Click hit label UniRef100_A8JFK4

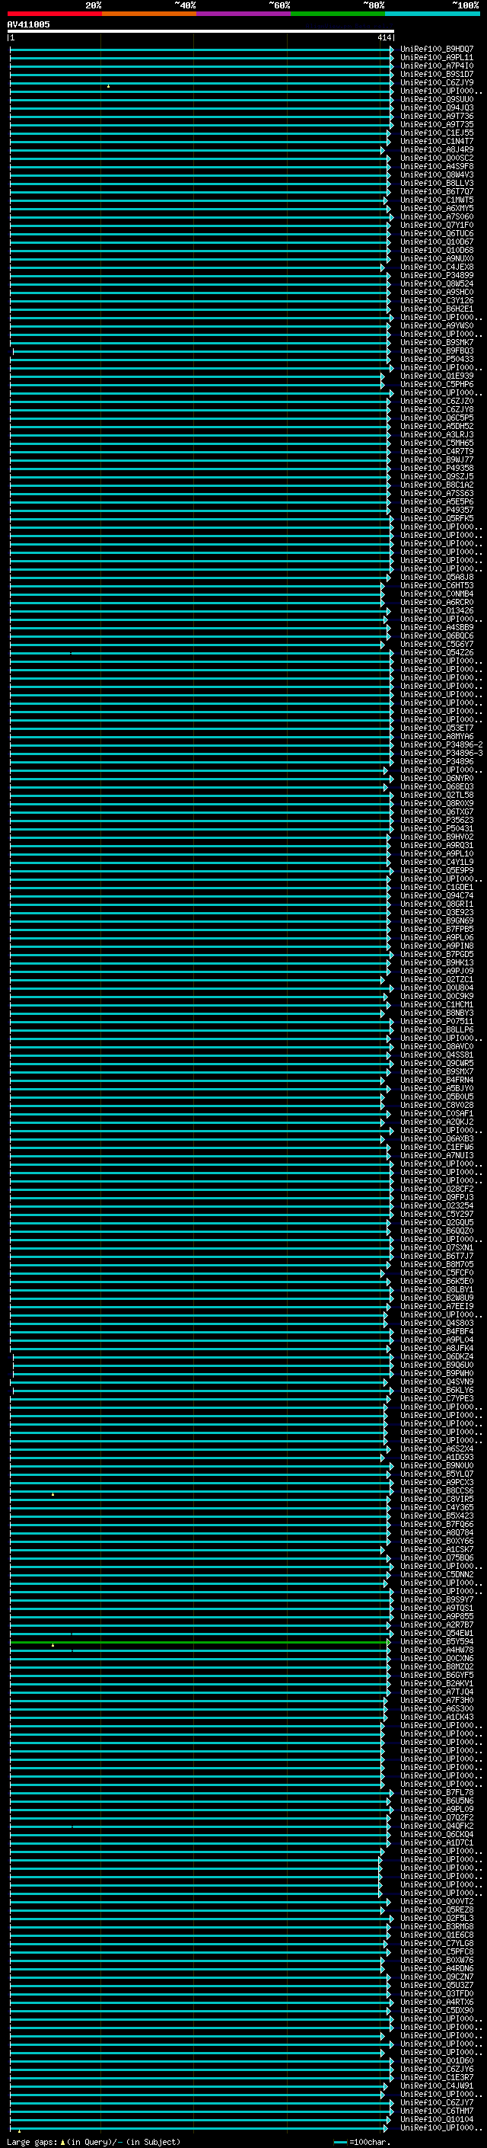click(437, 1349)
